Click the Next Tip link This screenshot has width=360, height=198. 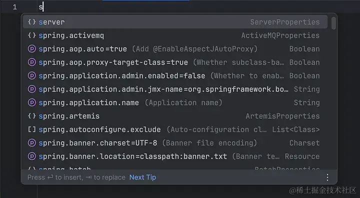coord(142,177)
